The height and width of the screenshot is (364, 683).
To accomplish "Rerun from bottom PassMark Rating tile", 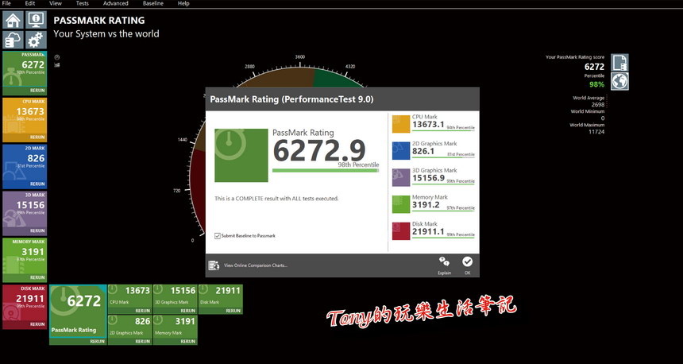I will click(x=97, y=341).
